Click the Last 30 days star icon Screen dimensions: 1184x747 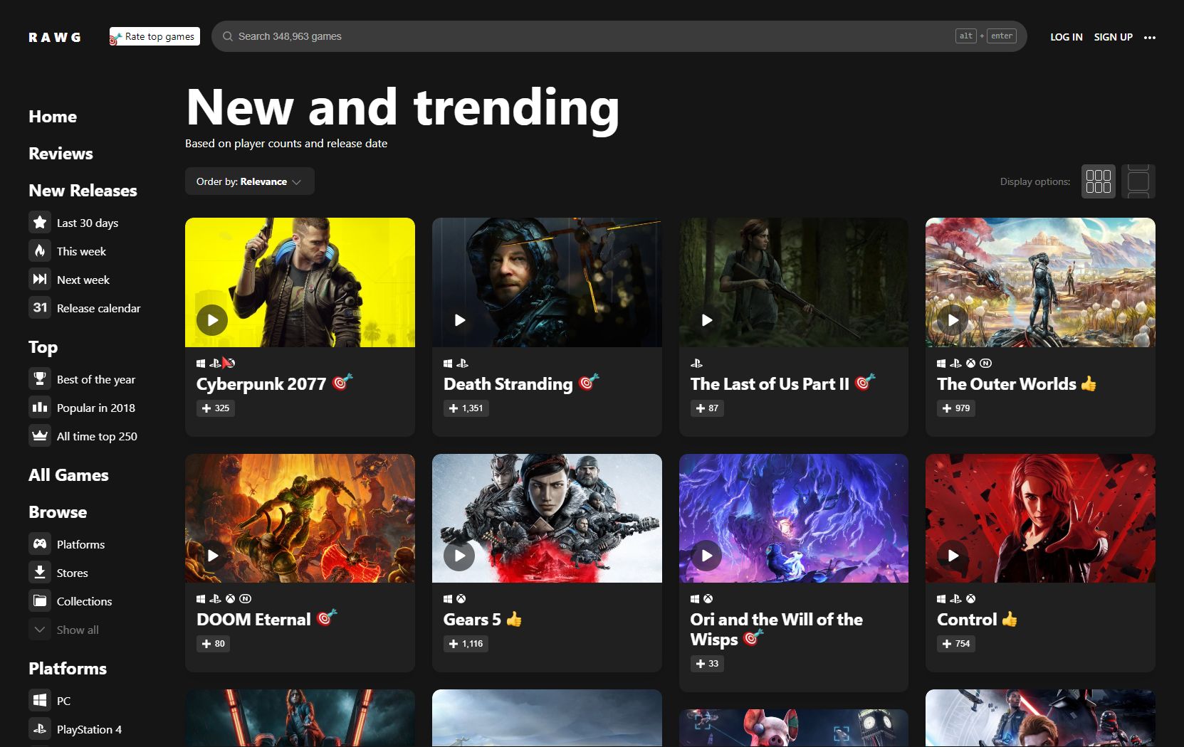(40, 222)
